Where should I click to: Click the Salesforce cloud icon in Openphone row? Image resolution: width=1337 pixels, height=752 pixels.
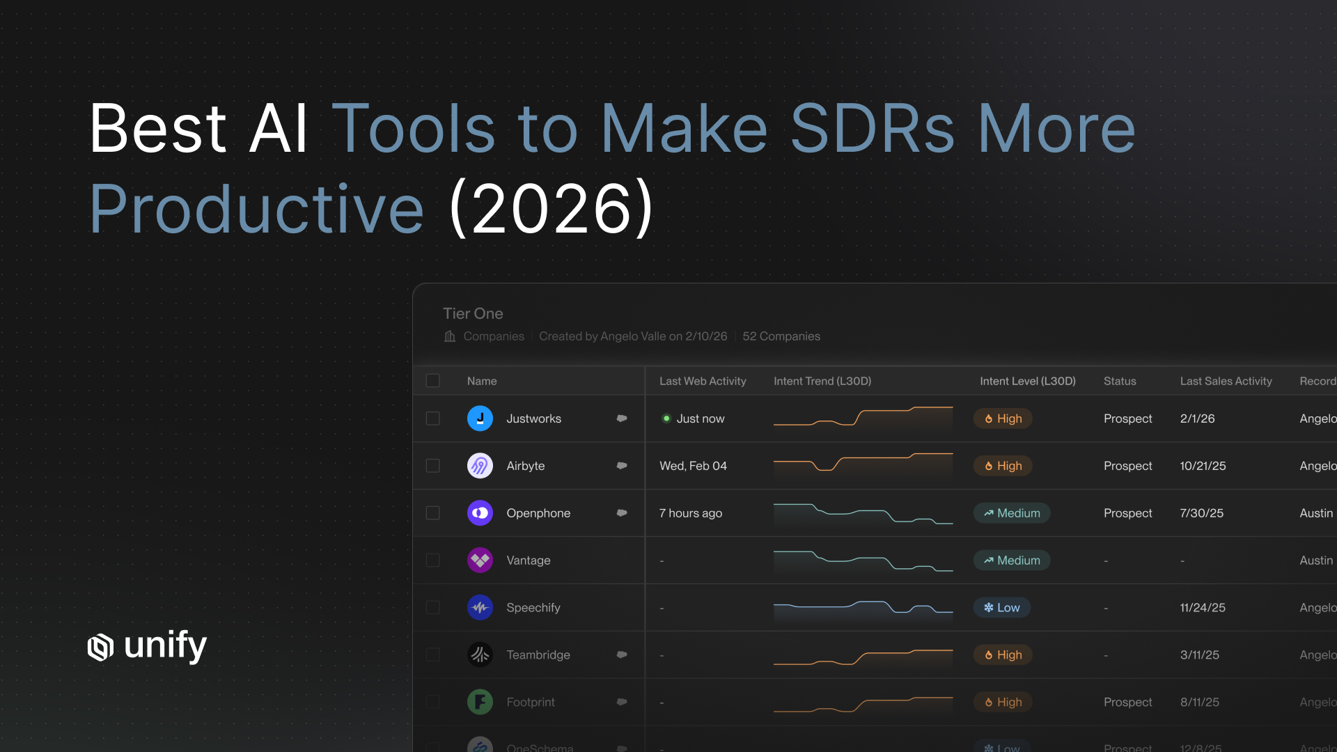[x=622, y=513]
